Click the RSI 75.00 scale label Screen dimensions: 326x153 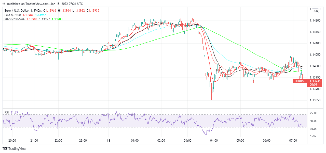[x=313, y=113]
